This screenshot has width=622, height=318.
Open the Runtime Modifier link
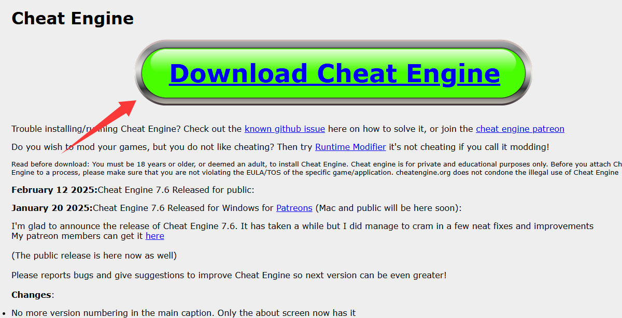[x=350, y=147]
